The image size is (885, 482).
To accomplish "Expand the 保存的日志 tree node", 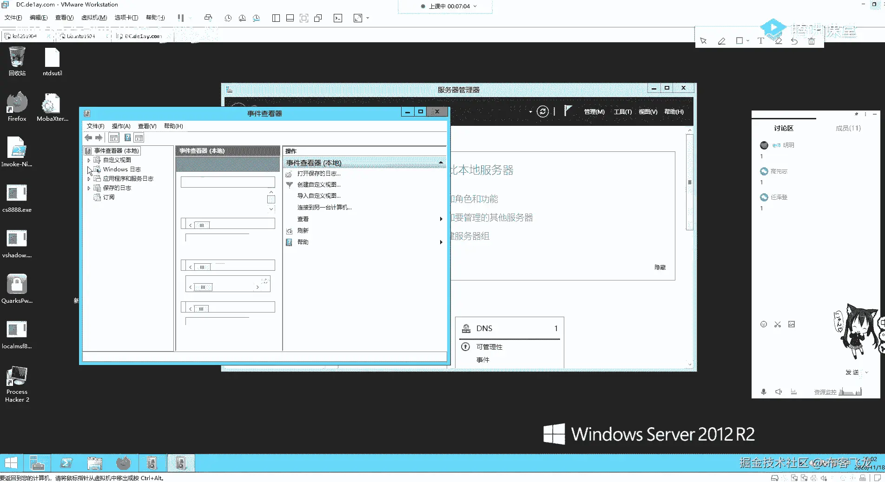I will pyautogui.click(x=89, y=188).
